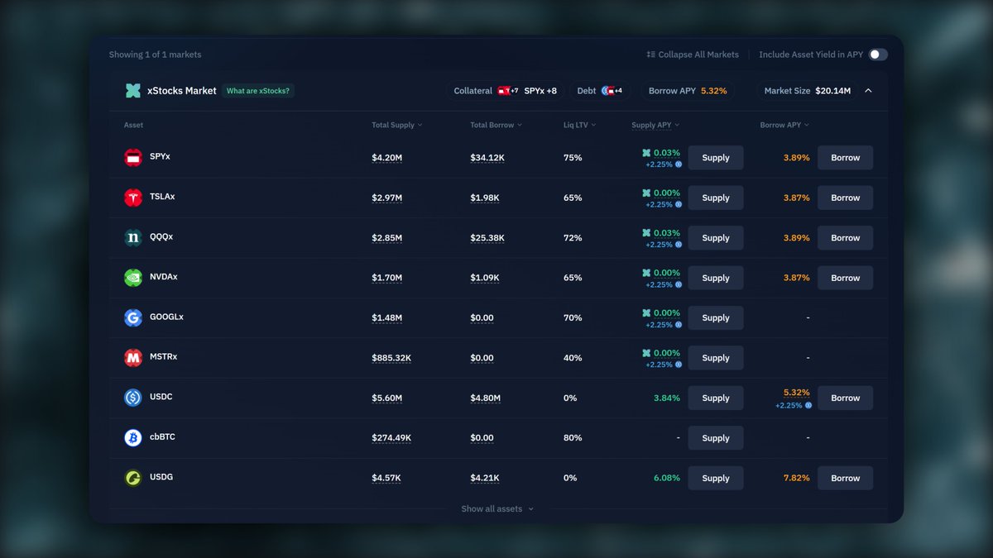Click cbBTC total supply $274.49K
Viewport: 993px width, 558px height.
(391, 438)
